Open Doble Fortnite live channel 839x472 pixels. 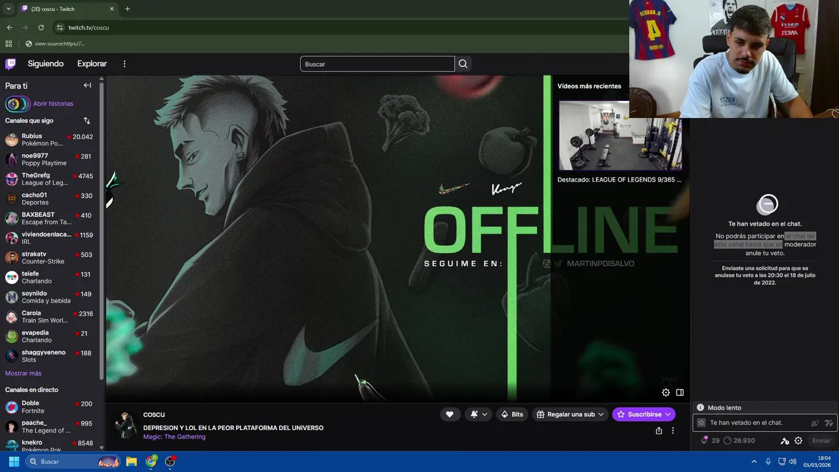coord(50,407)
